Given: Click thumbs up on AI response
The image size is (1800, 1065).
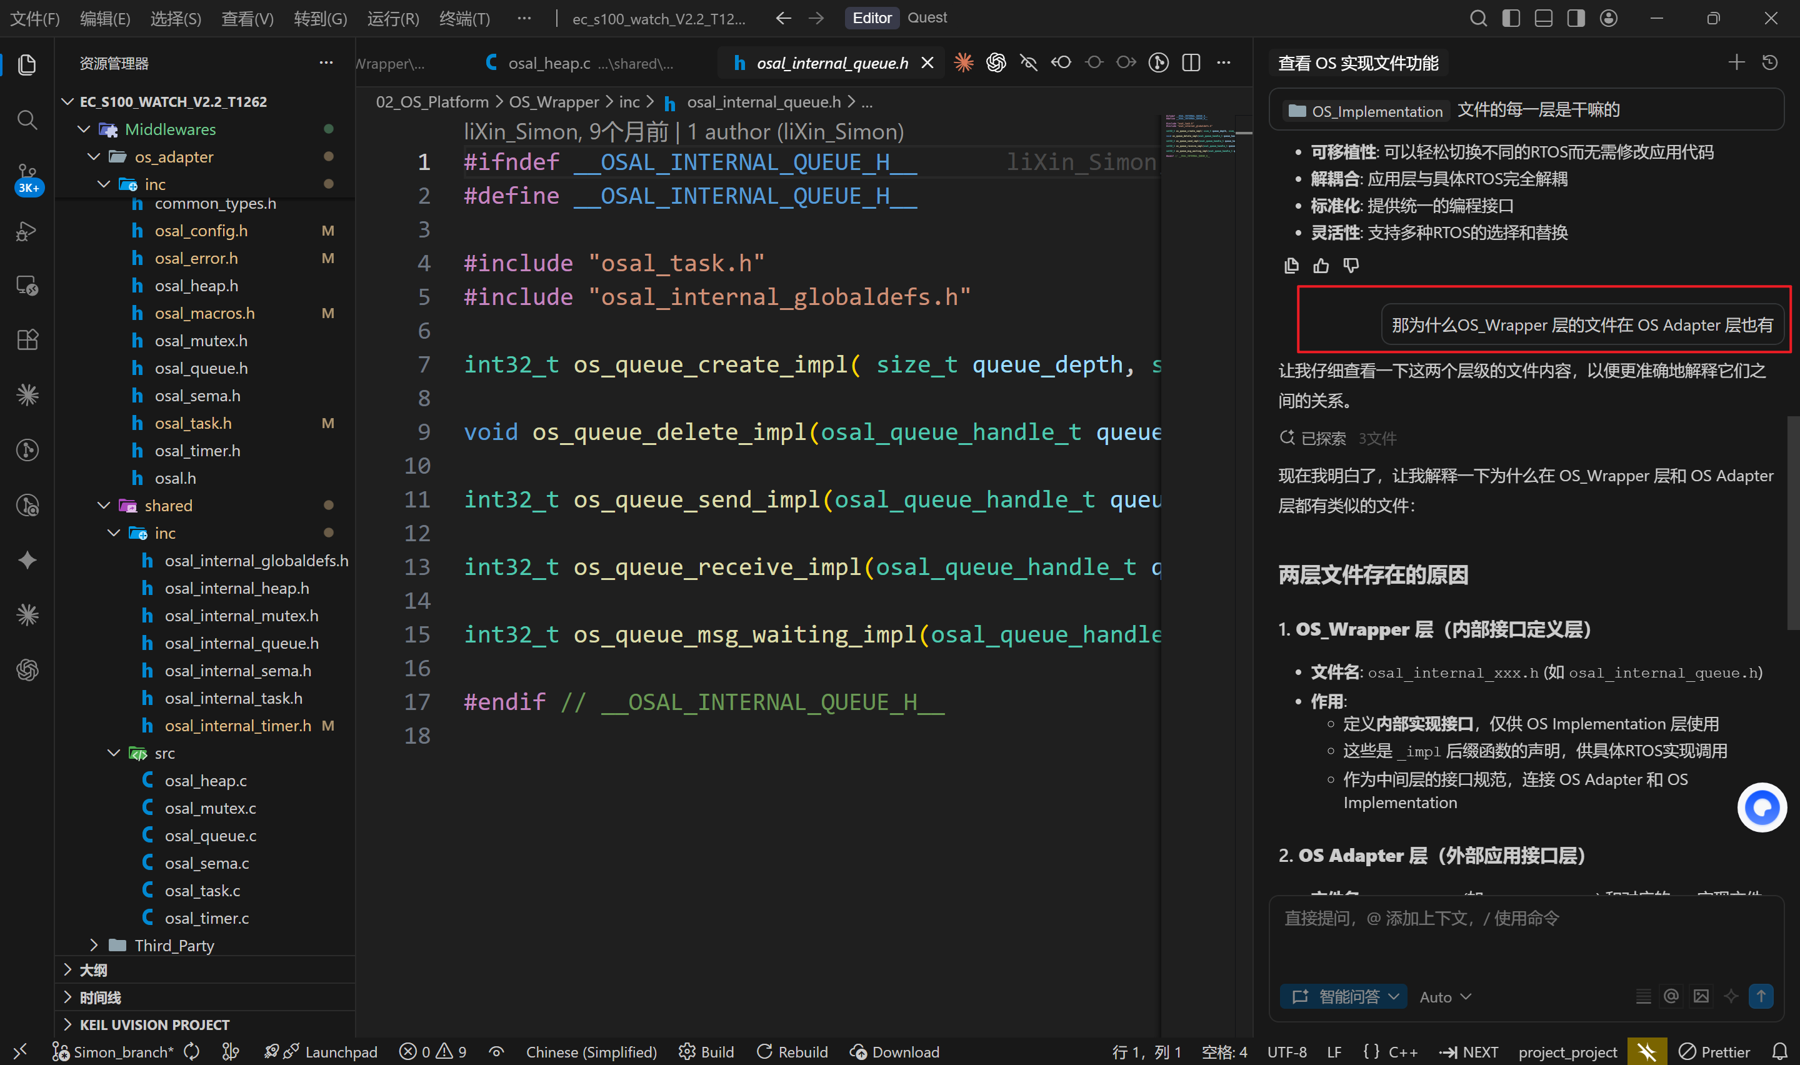Looking at the screenshot, I should coord(1321,266).
